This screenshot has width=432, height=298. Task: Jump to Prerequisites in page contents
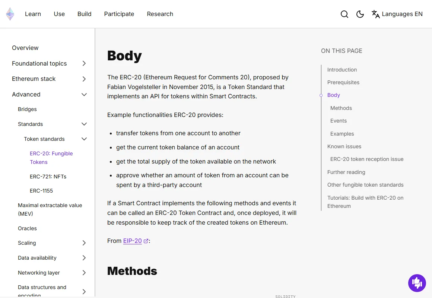[343, 82]
